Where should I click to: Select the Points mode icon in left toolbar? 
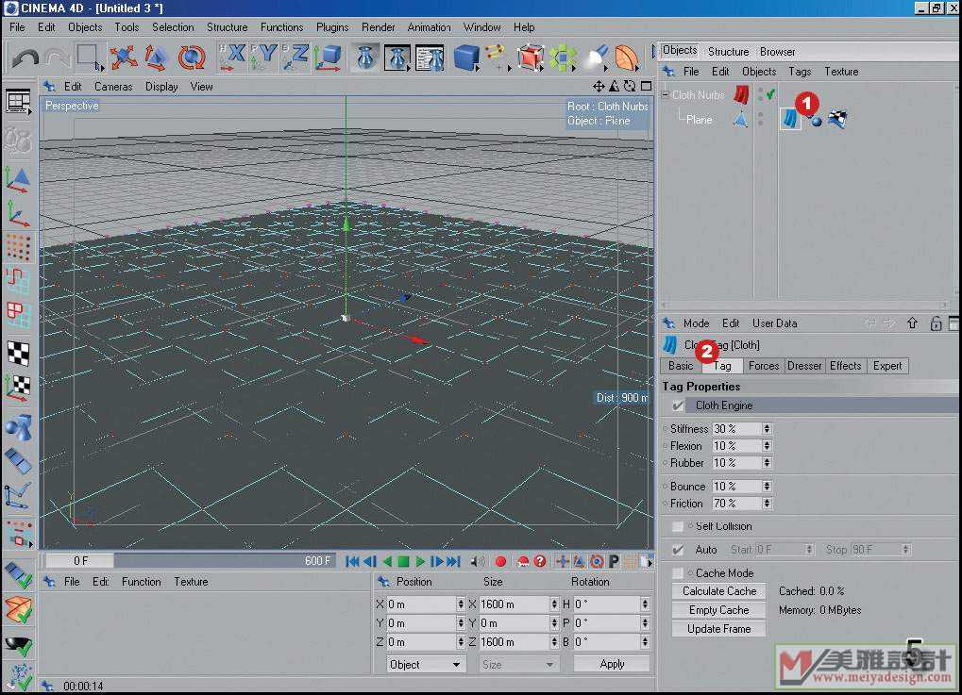(18, 247)
